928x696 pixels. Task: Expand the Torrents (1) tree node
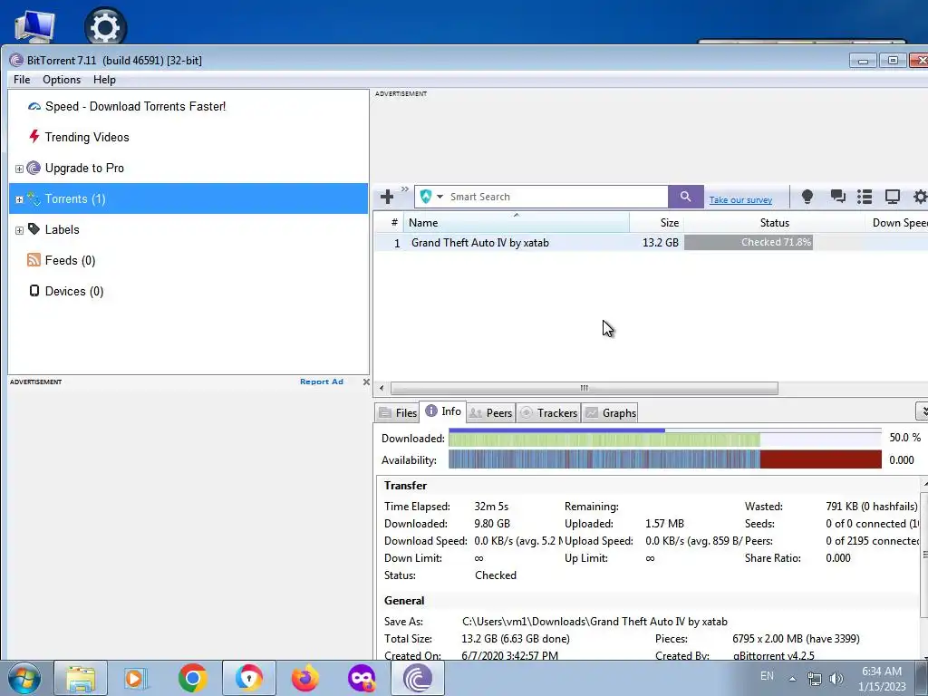point(19,199)
